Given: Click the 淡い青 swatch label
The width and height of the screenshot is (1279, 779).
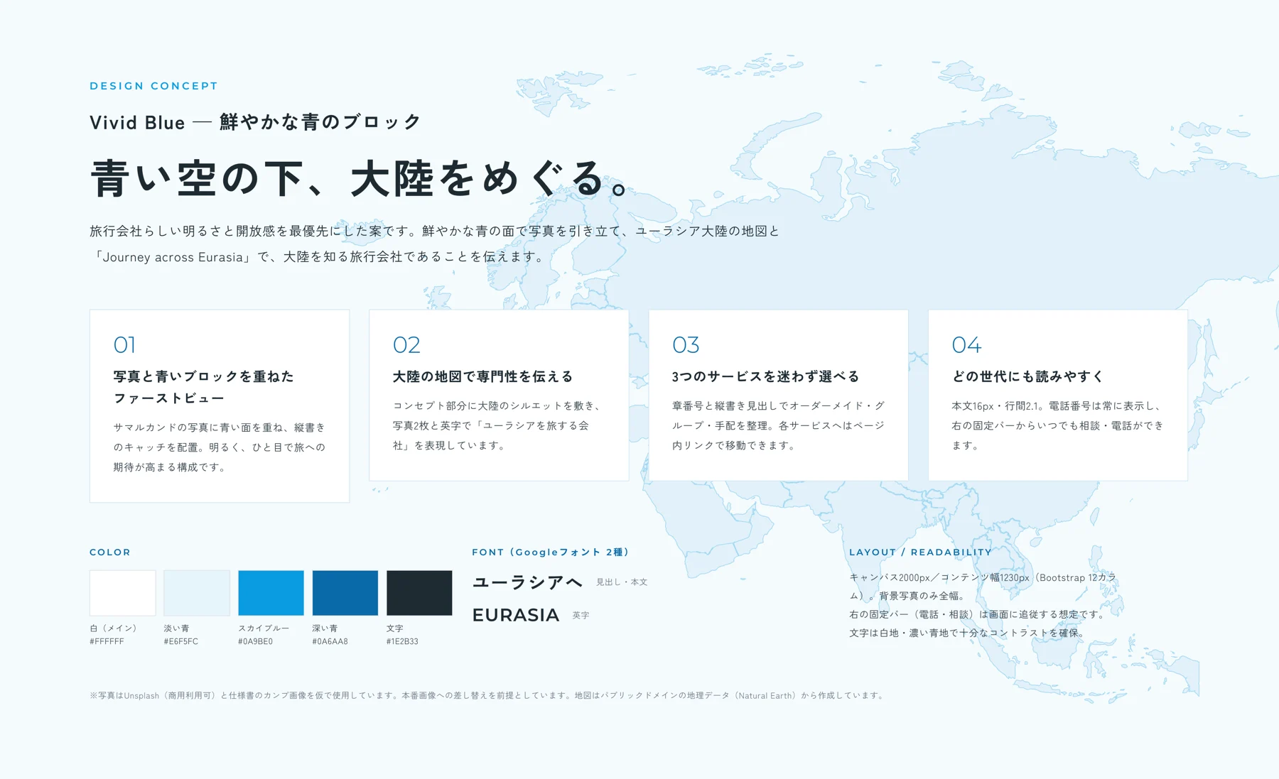Looking at the screenshot, I should [x=176, y=628].
